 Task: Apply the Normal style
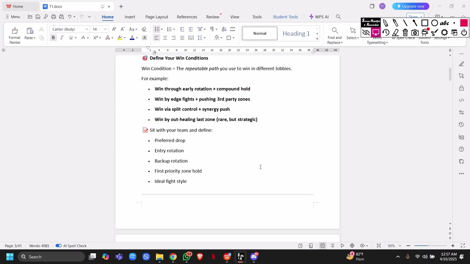pos(260,33)
